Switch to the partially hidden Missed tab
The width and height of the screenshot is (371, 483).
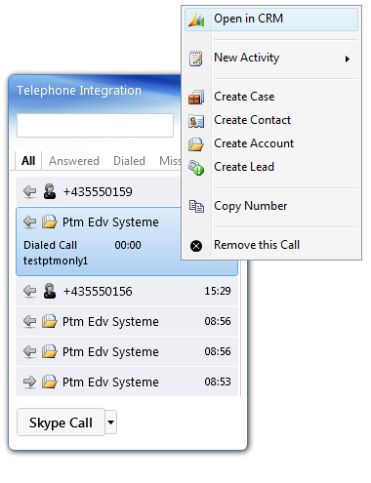pos(170,161)
